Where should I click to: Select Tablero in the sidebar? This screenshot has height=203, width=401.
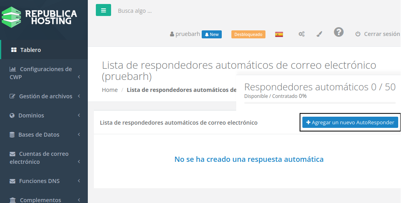point(30,50)
